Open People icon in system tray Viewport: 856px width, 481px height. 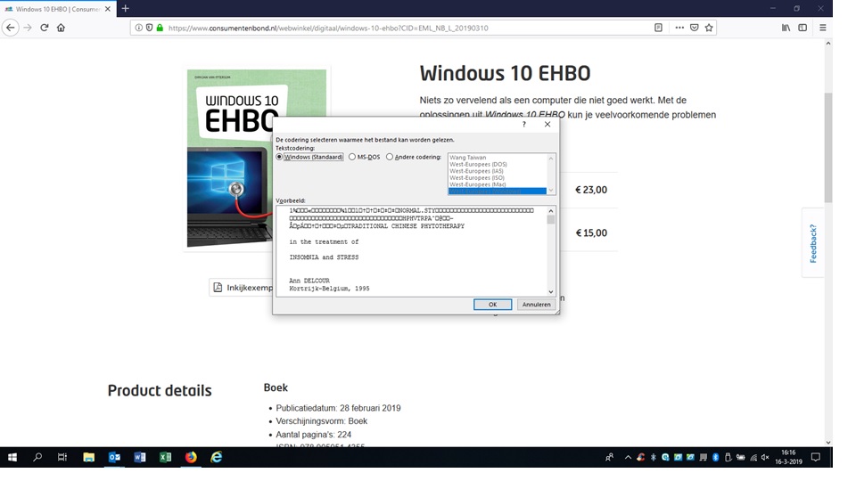pos(609,457)
